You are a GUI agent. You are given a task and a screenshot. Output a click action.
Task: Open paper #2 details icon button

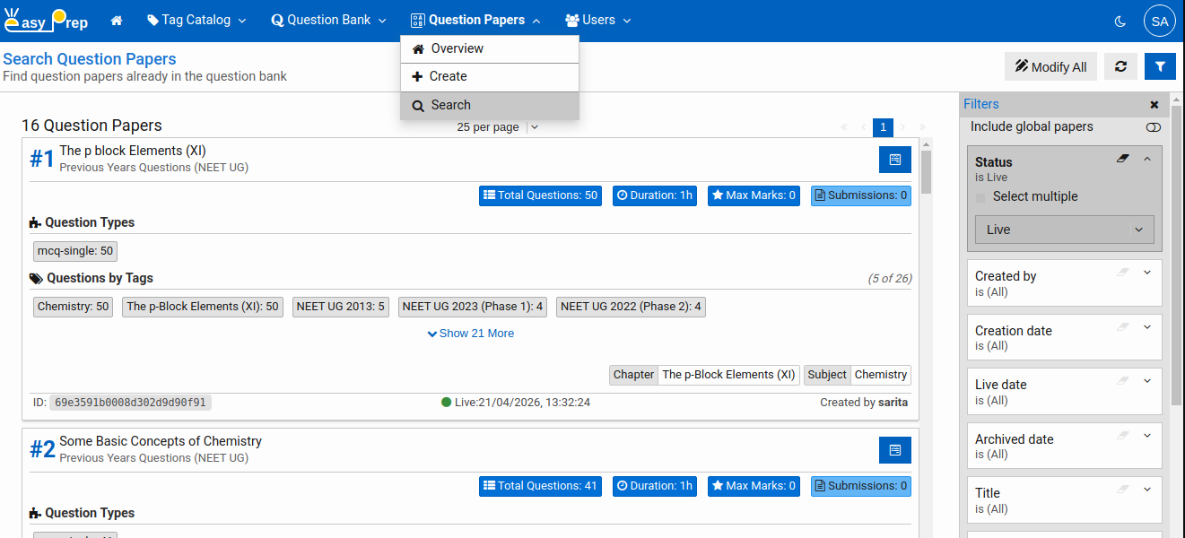pyautogui.click(x=894, y=450)
